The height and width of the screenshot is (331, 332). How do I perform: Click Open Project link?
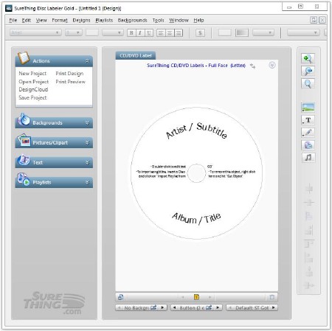(x=34, y=82)
